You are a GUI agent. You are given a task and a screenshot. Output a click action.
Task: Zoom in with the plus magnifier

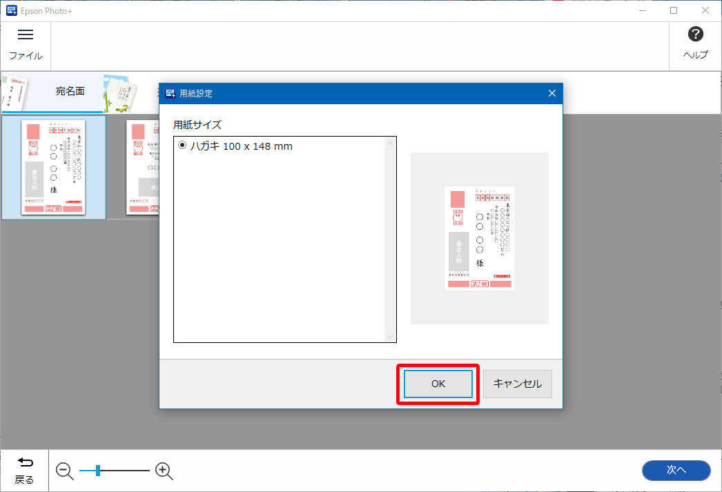[x=164, y=471]
